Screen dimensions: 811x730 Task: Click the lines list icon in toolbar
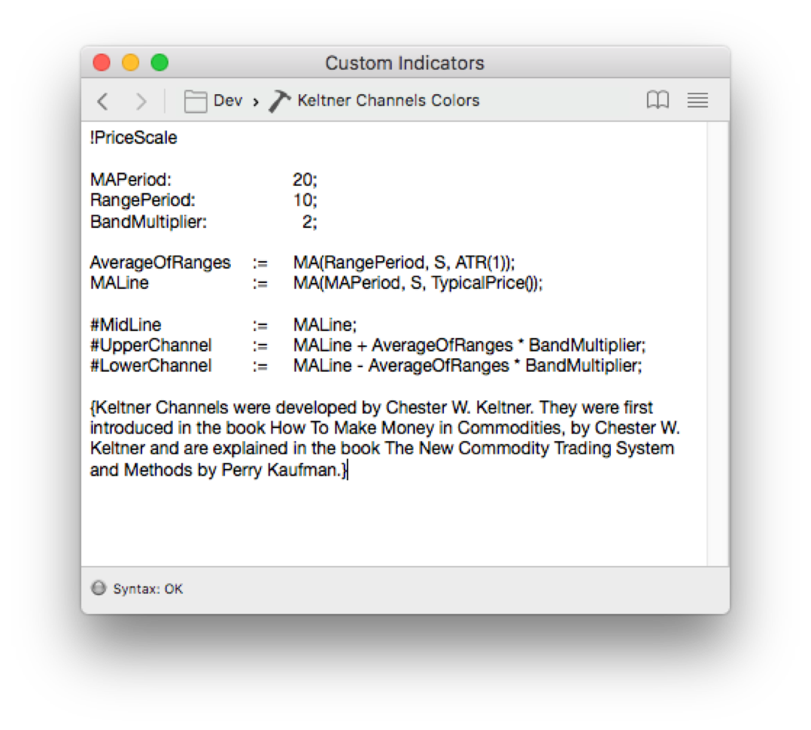(x=697, y=101)
